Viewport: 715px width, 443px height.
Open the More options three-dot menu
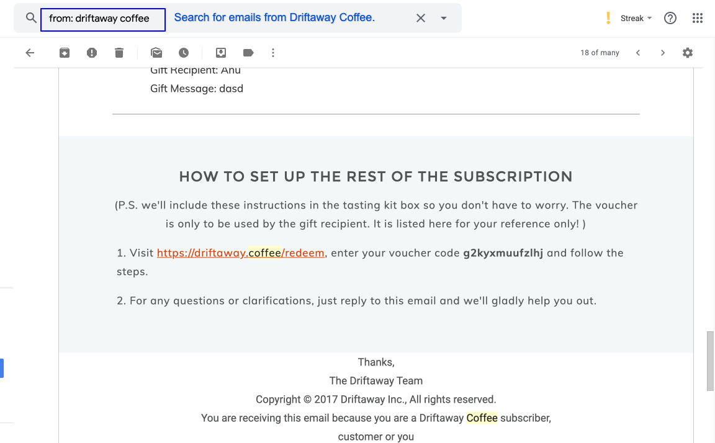273,53
